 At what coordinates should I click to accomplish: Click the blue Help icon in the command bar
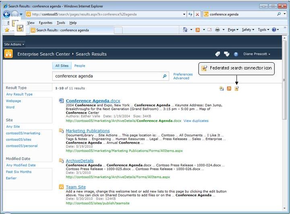click(274, 30)
